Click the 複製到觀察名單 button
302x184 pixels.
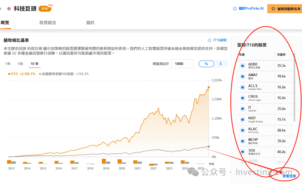(x=285, y=9)
